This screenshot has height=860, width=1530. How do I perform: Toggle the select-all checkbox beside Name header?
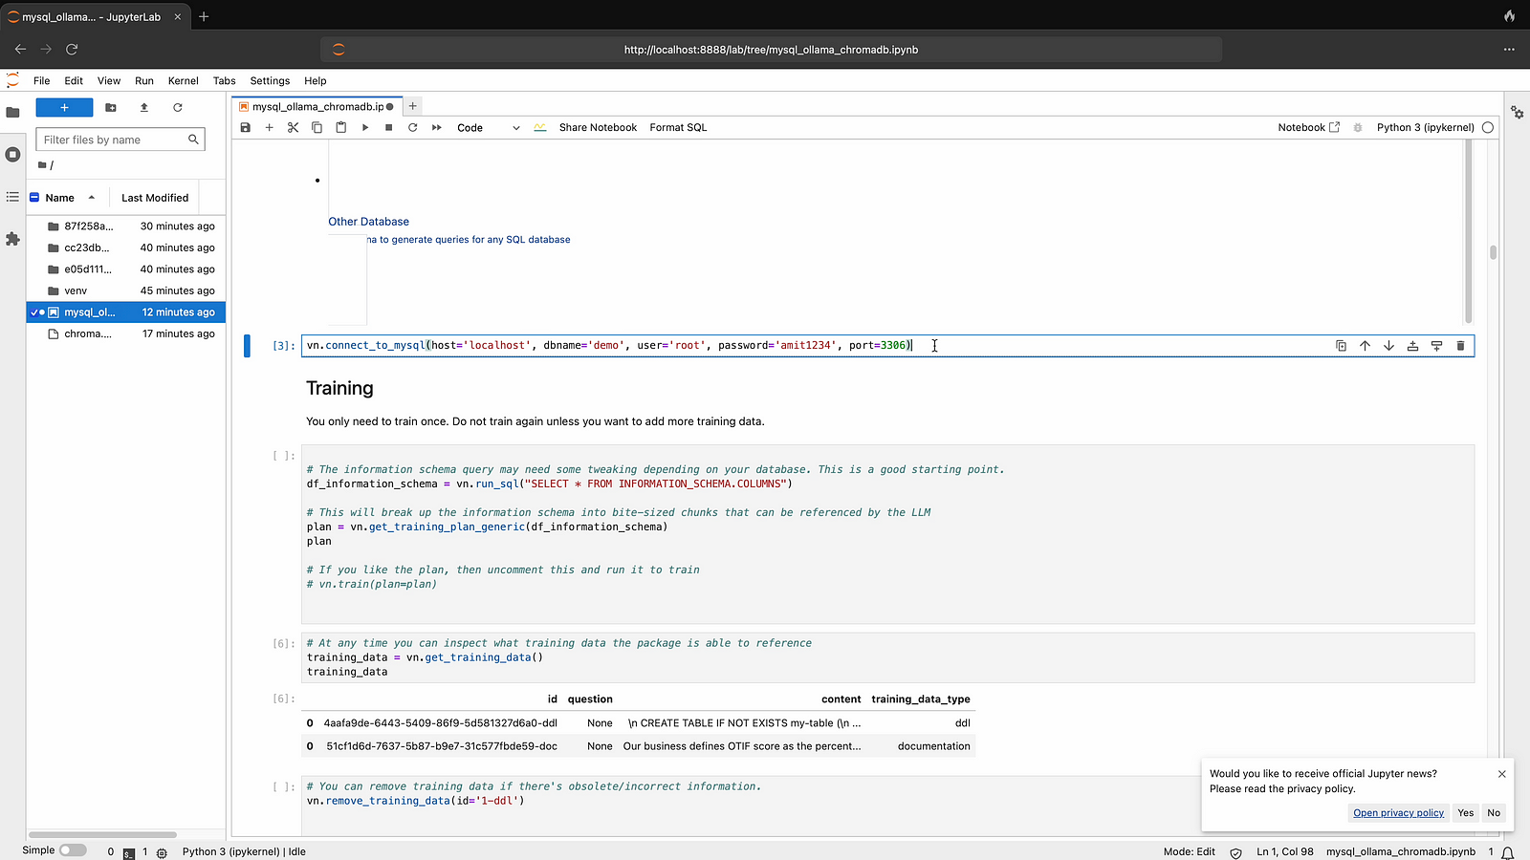click(34, 198)
